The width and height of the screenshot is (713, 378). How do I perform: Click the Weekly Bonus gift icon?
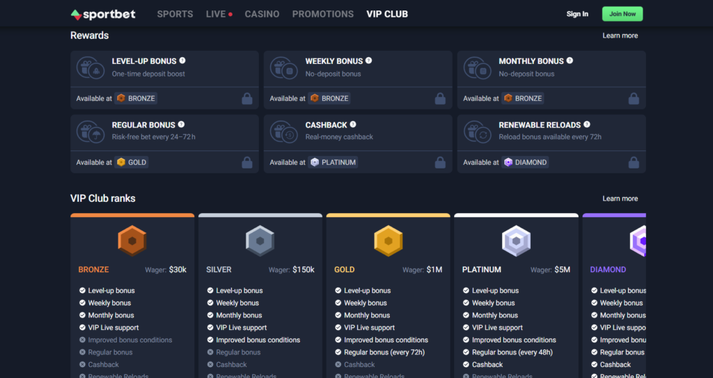pos(284,68)
